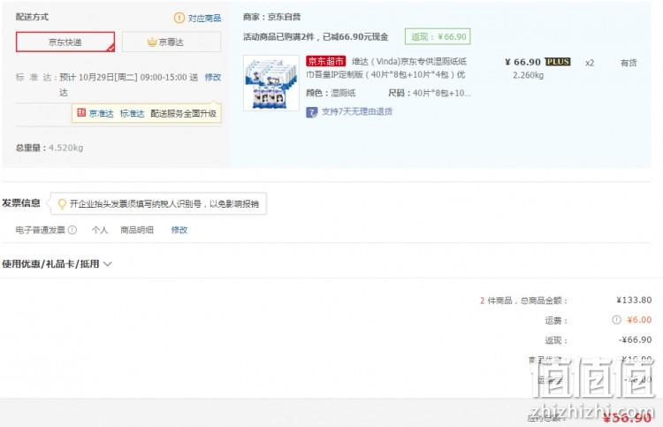Click the red 新 badge icon
The height and width of the screenshot is (427, 663).
[81, 112]
